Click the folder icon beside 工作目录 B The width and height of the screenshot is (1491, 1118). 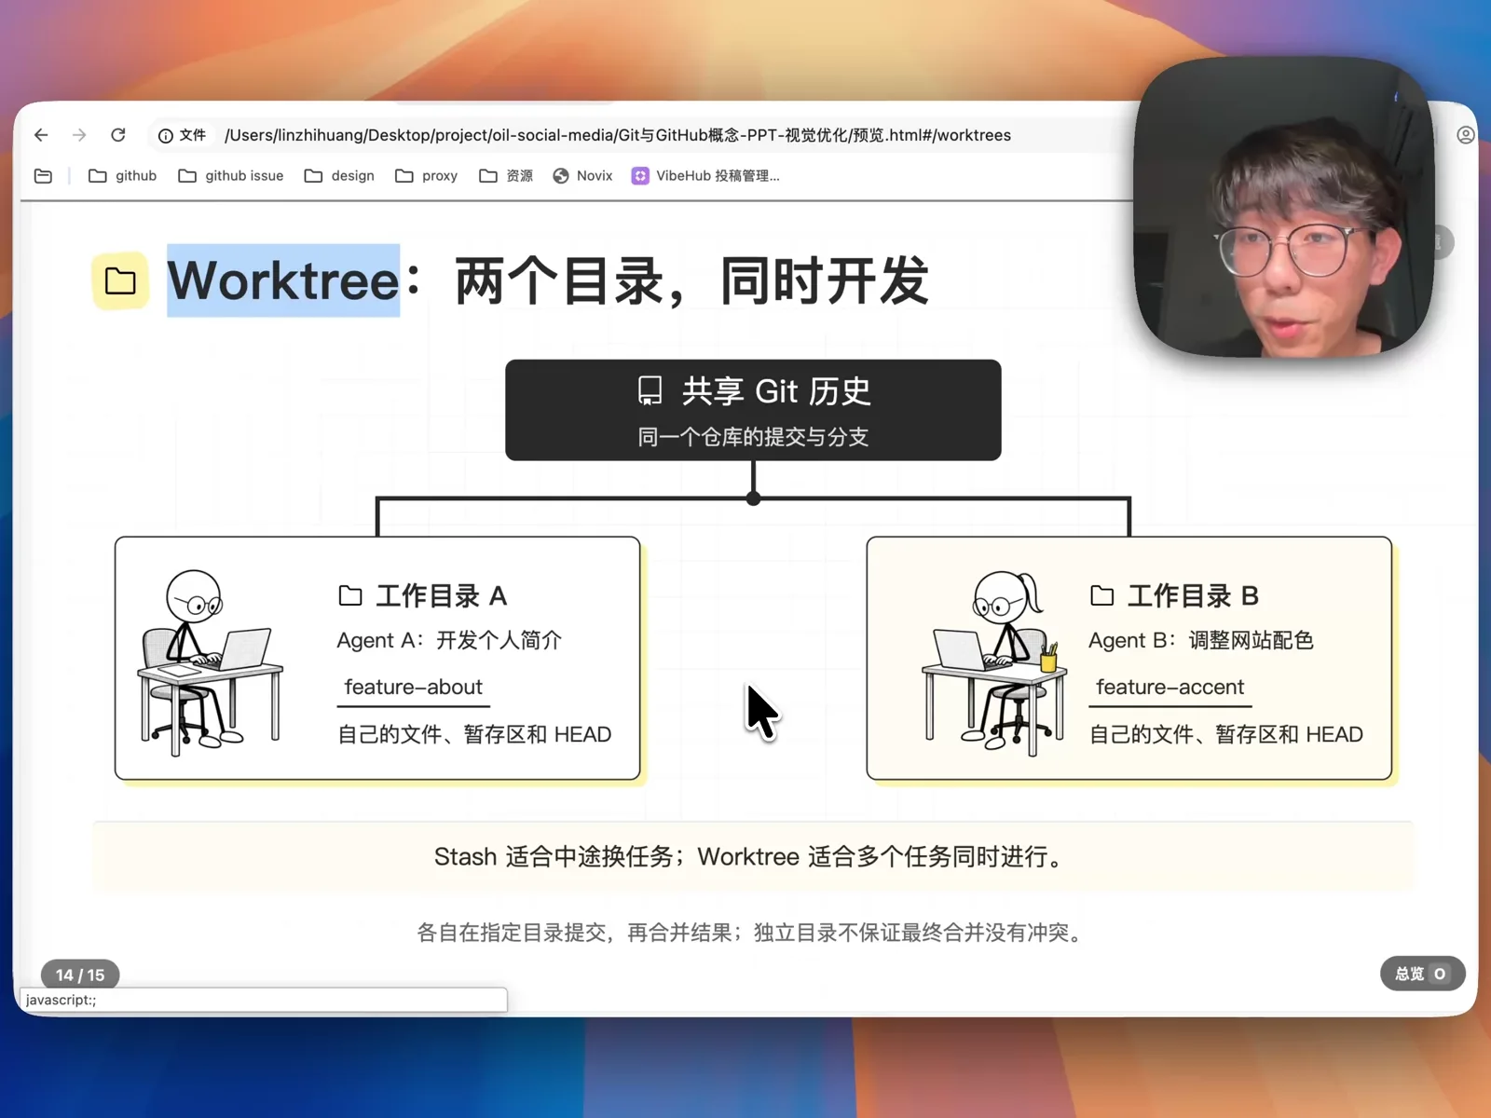click(1102, 595)
